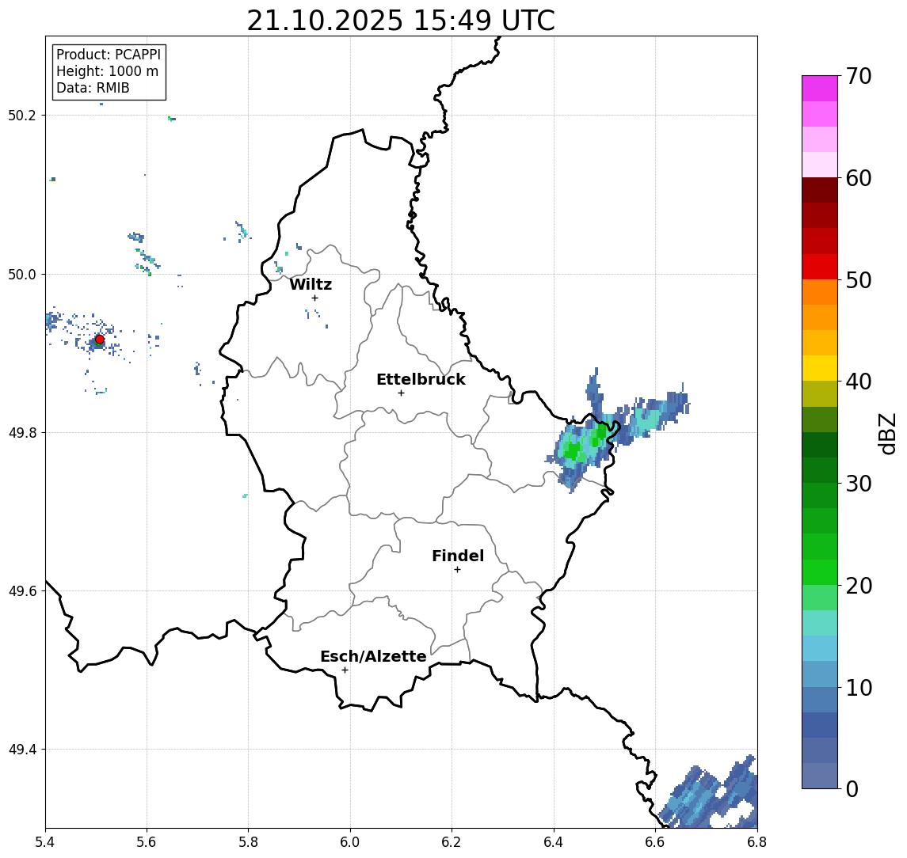907x858 pixels.
Task: Click the cross marker under Wiltz
Action: [314, 298]
